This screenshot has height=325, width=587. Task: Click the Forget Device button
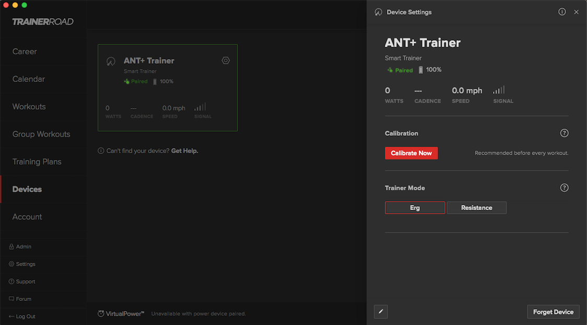[553, 311]
